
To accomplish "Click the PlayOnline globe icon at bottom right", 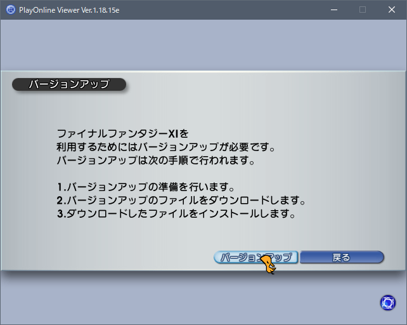I will click(388, 303).
